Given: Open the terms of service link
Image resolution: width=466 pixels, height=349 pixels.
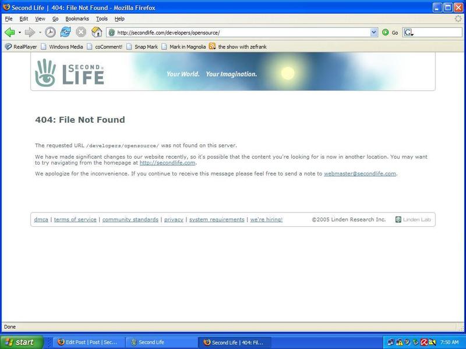Looking at the screenshot, I should click(x=75, y=220).
